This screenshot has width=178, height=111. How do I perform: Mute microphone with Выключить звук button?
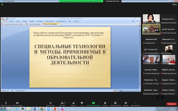coord(6,103)
